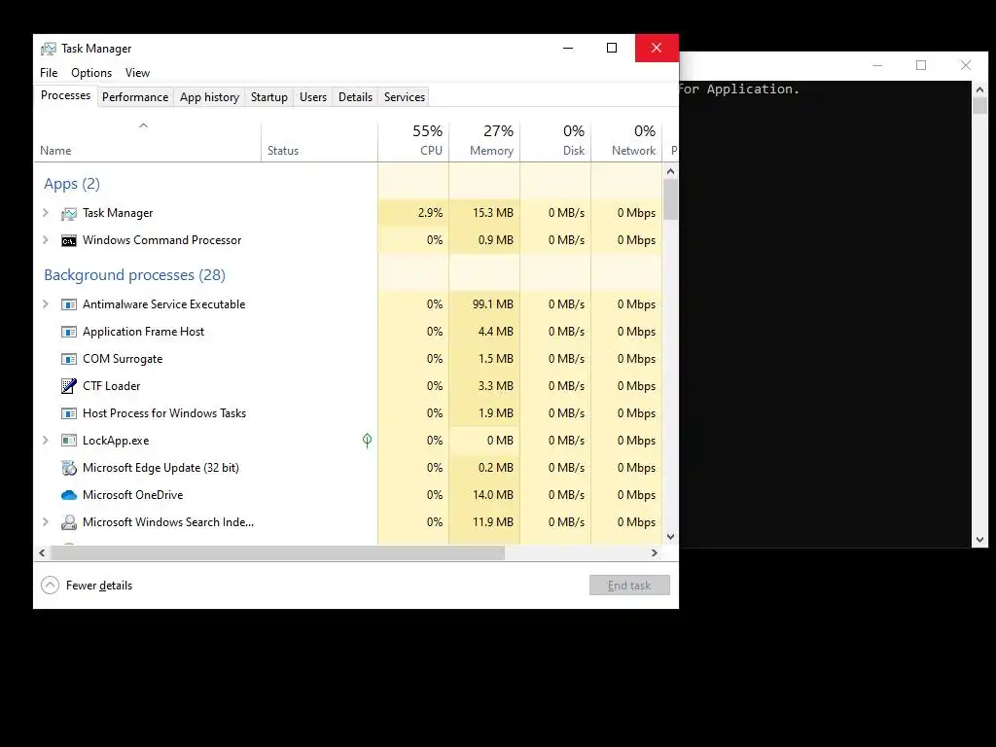Close the background command window

(966, 65)
